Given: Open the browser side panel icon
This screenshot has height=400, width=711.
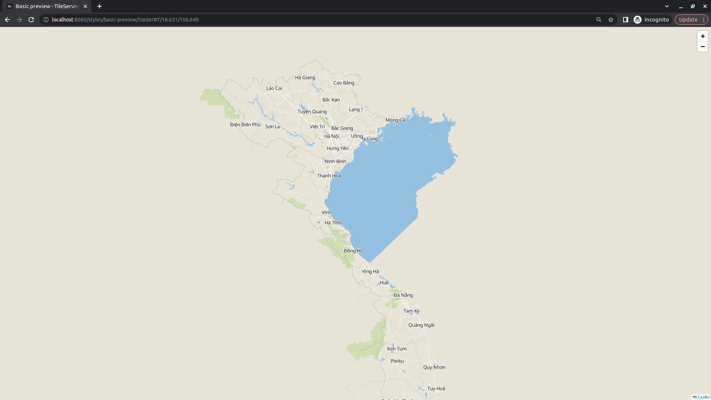Looking at the screenshot, I should [626, 20].
